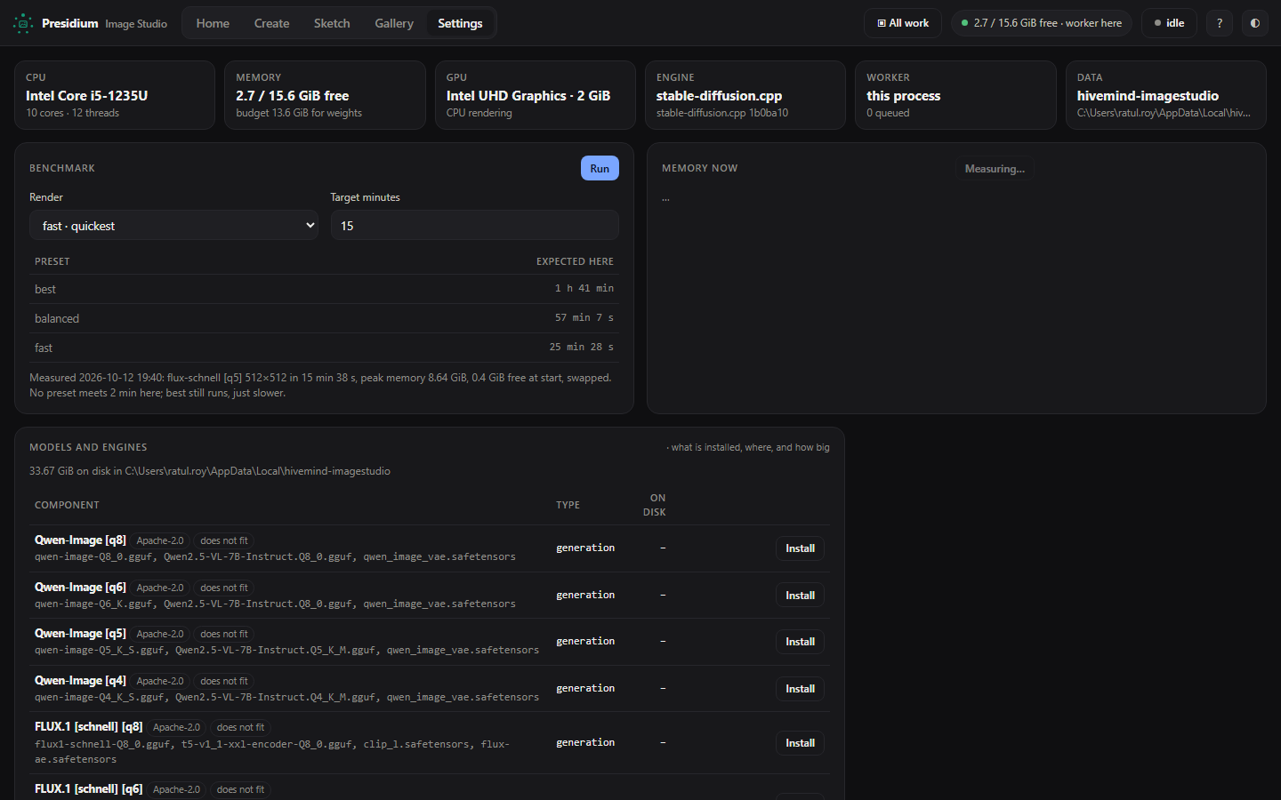This screenshot has width=1281, height=800.
Task: Select the 'fast' preset row
Action: point(324,348)
